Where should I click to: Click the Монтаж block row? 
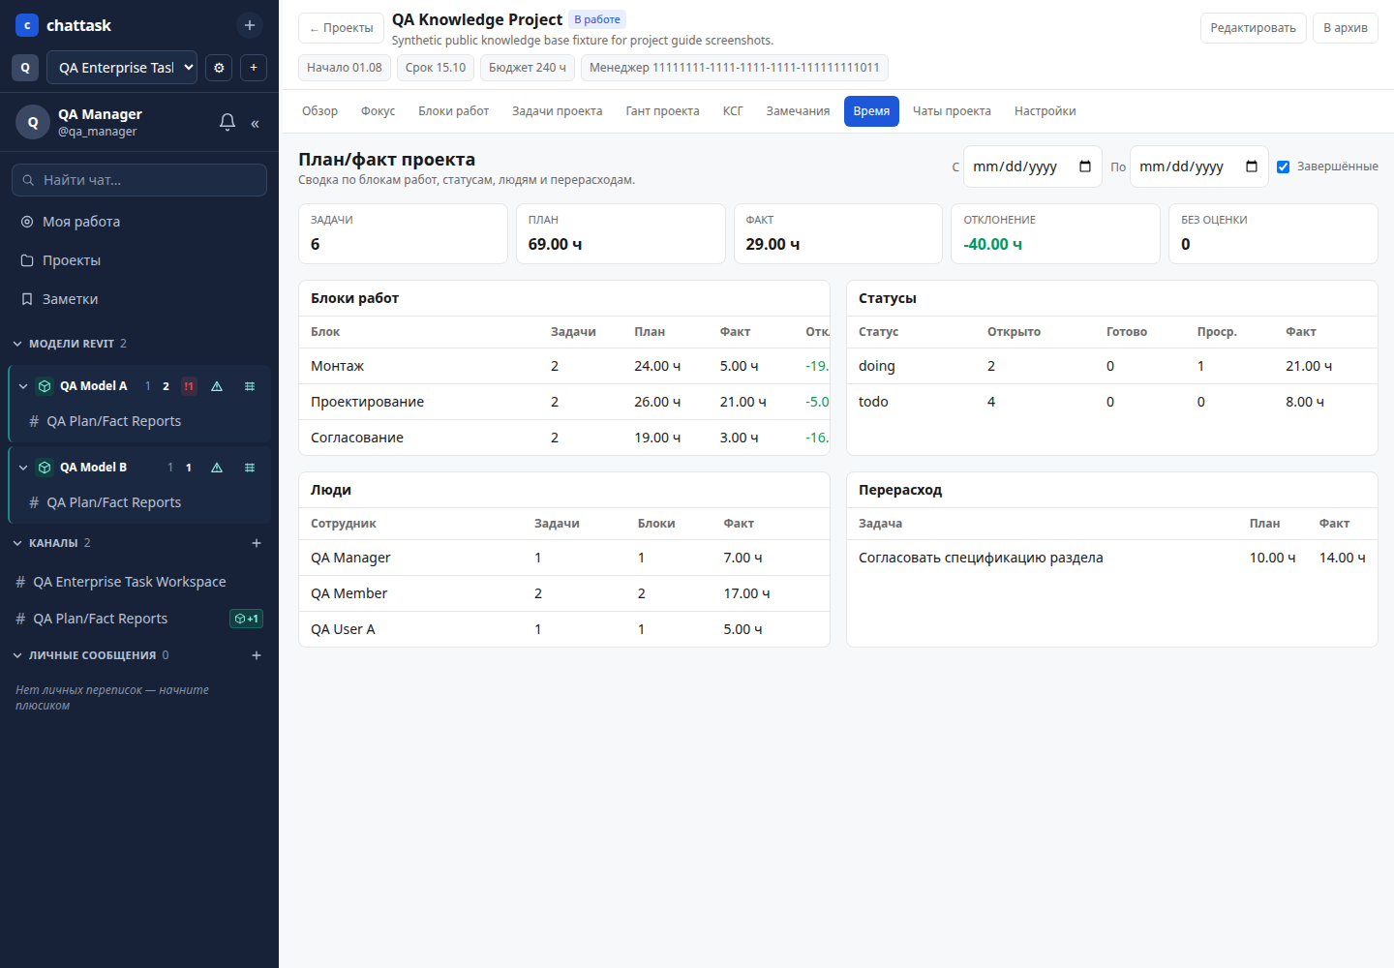564,366
